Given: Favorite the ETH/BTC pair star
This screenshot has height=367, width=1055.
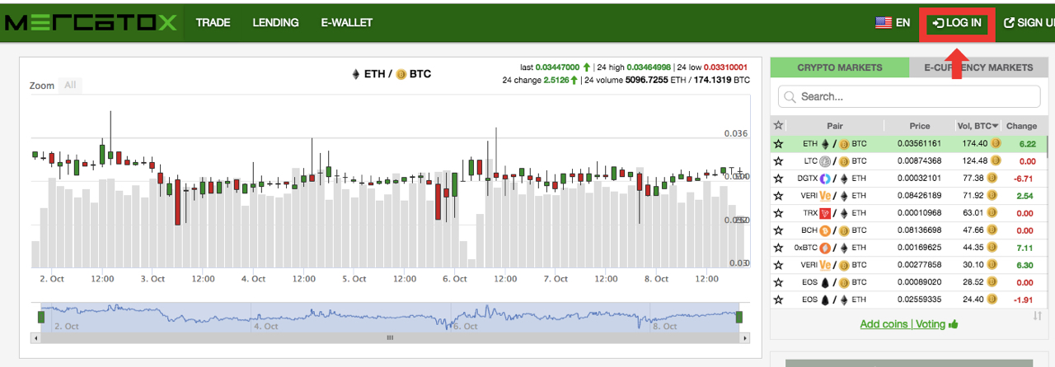Looking at the screenshot, I should 778,143.
